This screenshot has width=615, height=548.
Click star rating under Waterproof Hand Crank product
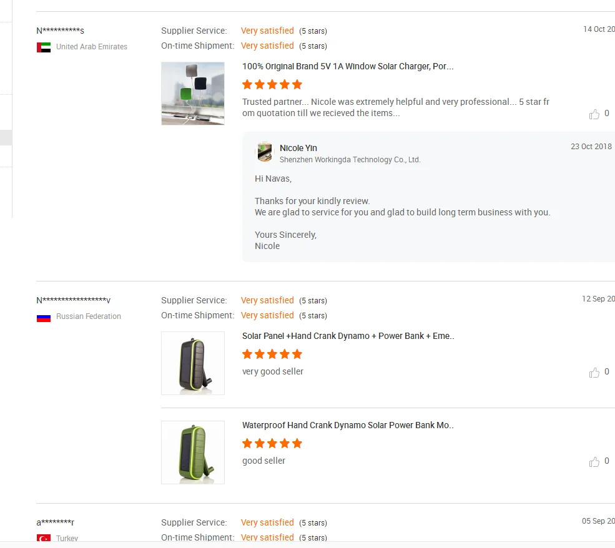272,443
